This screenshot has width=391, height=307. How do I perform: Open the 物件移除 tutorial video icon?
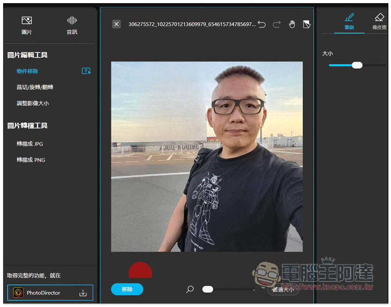[86, 71]
